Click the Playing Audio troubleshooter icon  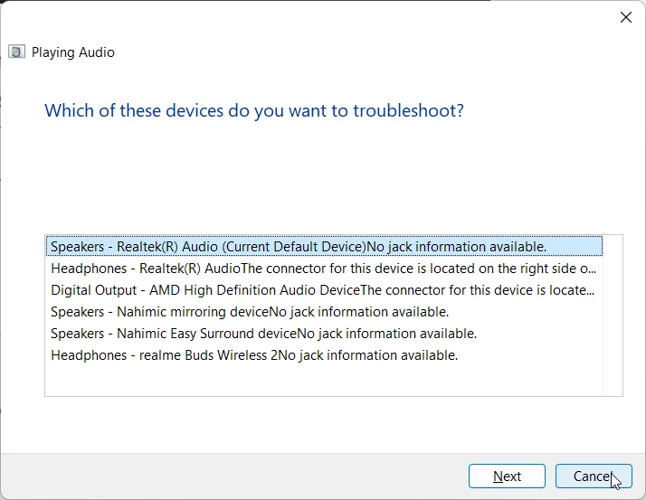pos(16,52)
